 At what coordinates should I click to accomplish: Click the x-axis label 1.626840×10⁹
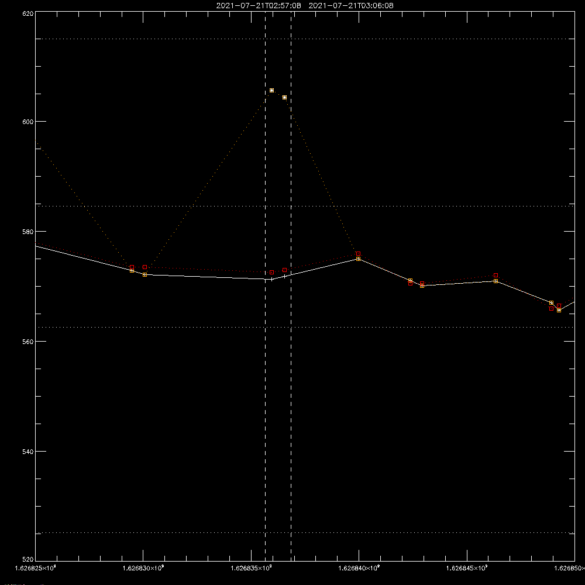click(359, 568)
